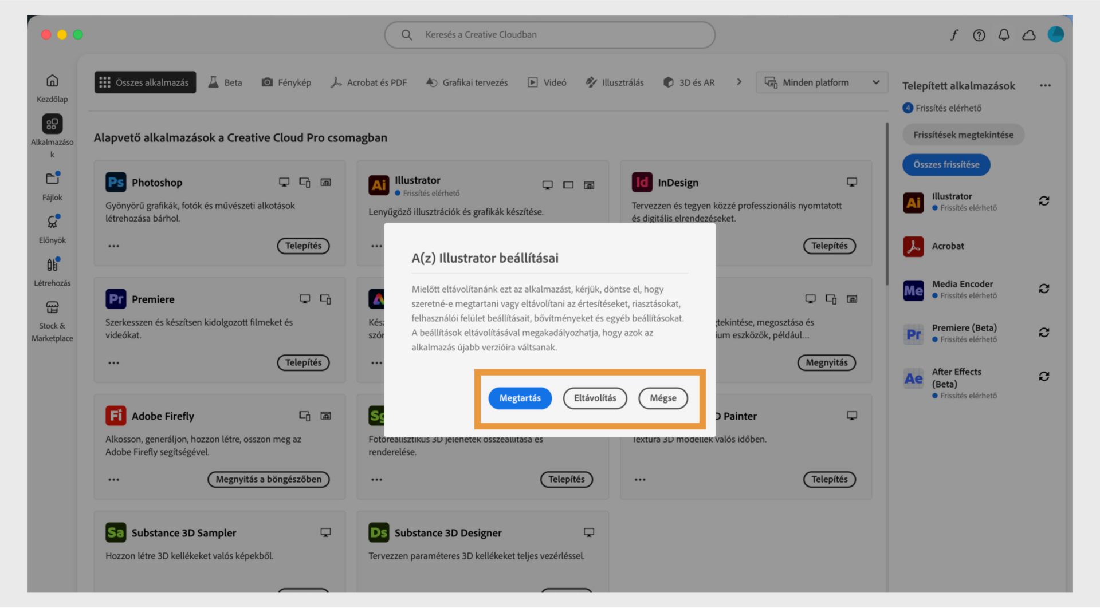Screen dimensions: 1100x608
Task: Click the Acrobat icon in installed apps
Action: (913, 246)
